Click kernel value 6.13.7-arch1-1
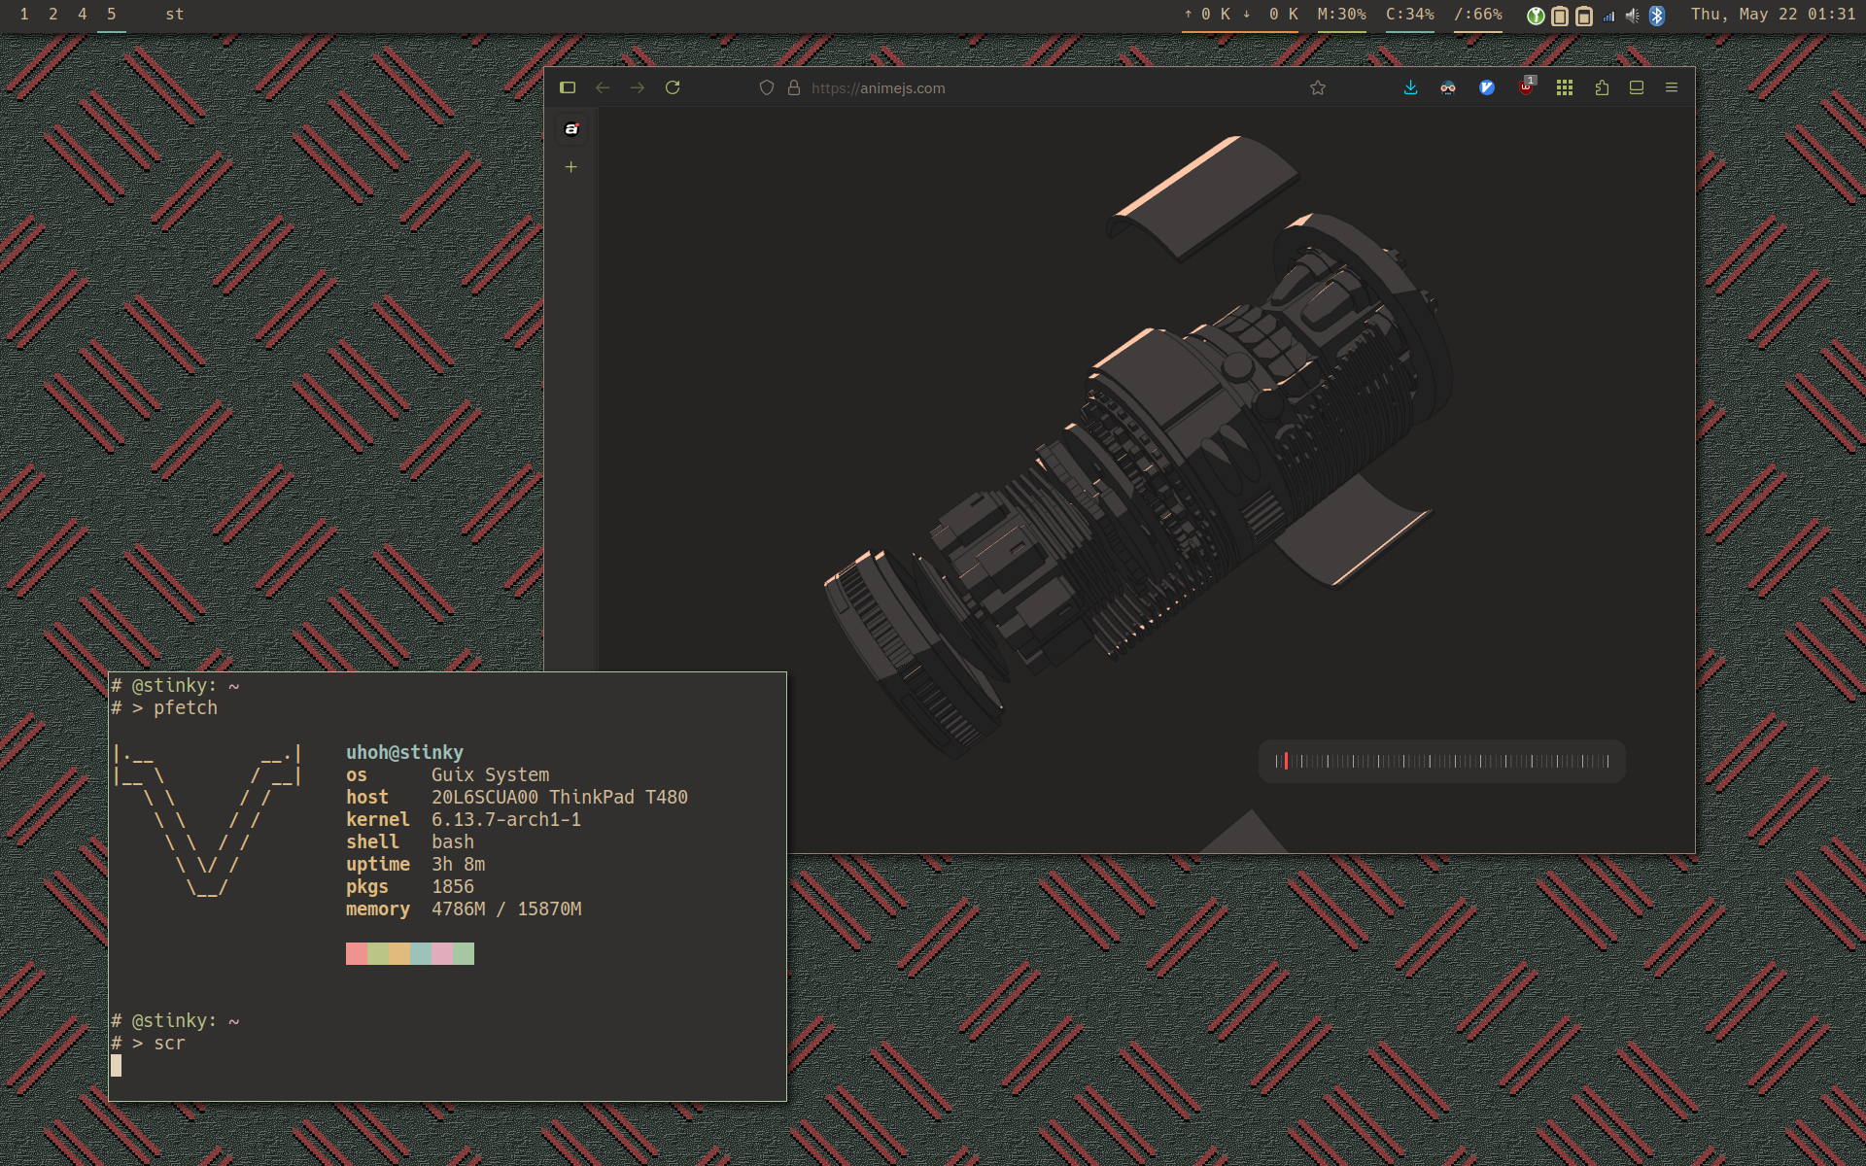This screenshot has height=1166, width=1866. click(506, 819)
